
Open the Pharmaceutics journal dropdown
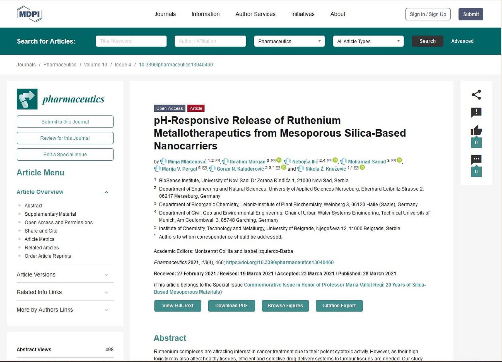[x=289, y=41]
